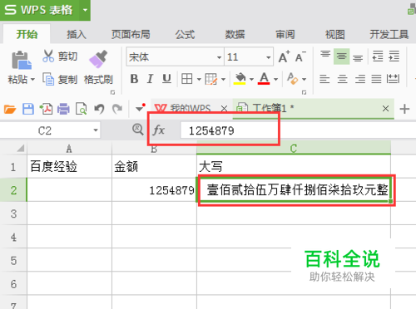The width and height of the screenshot is (416, 309).
Task: Open the 公式 tab
Action: coord(185,34)
